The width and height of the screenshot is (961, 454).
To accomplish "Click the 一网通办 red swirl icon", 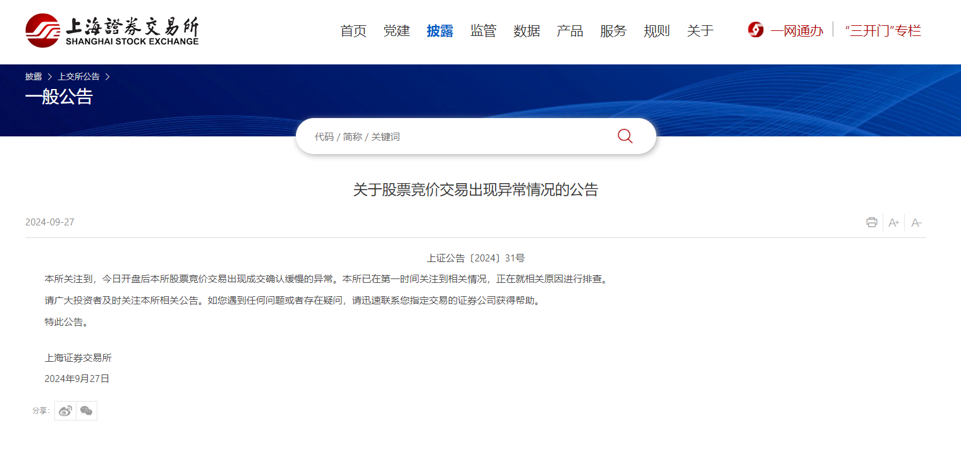I will coord(756,30).
